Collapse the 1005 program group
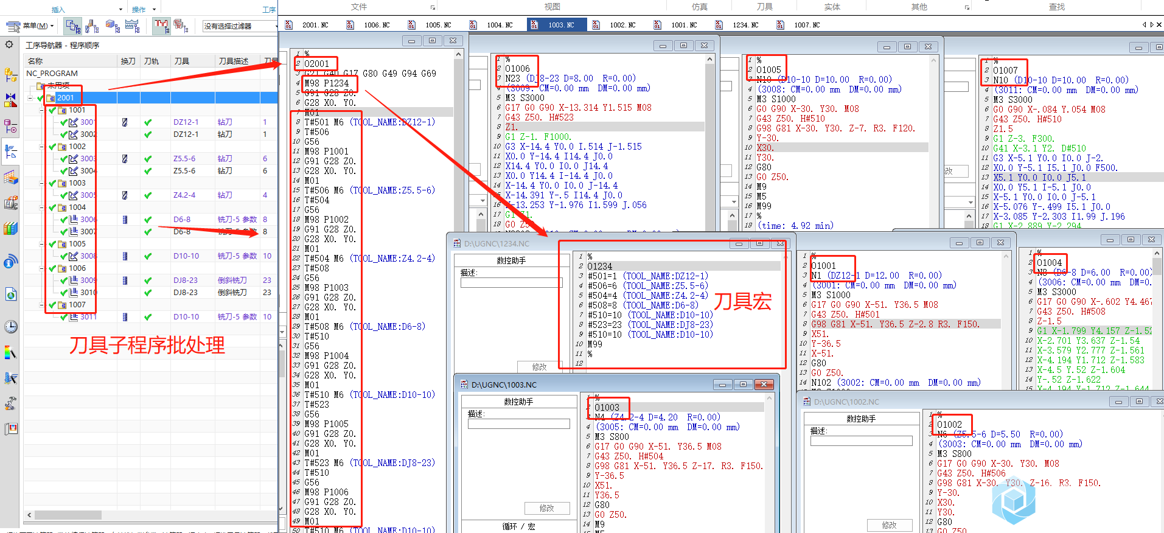This screenshot has width=1164, height=533. pyautogui.click(x=42, y=244)
